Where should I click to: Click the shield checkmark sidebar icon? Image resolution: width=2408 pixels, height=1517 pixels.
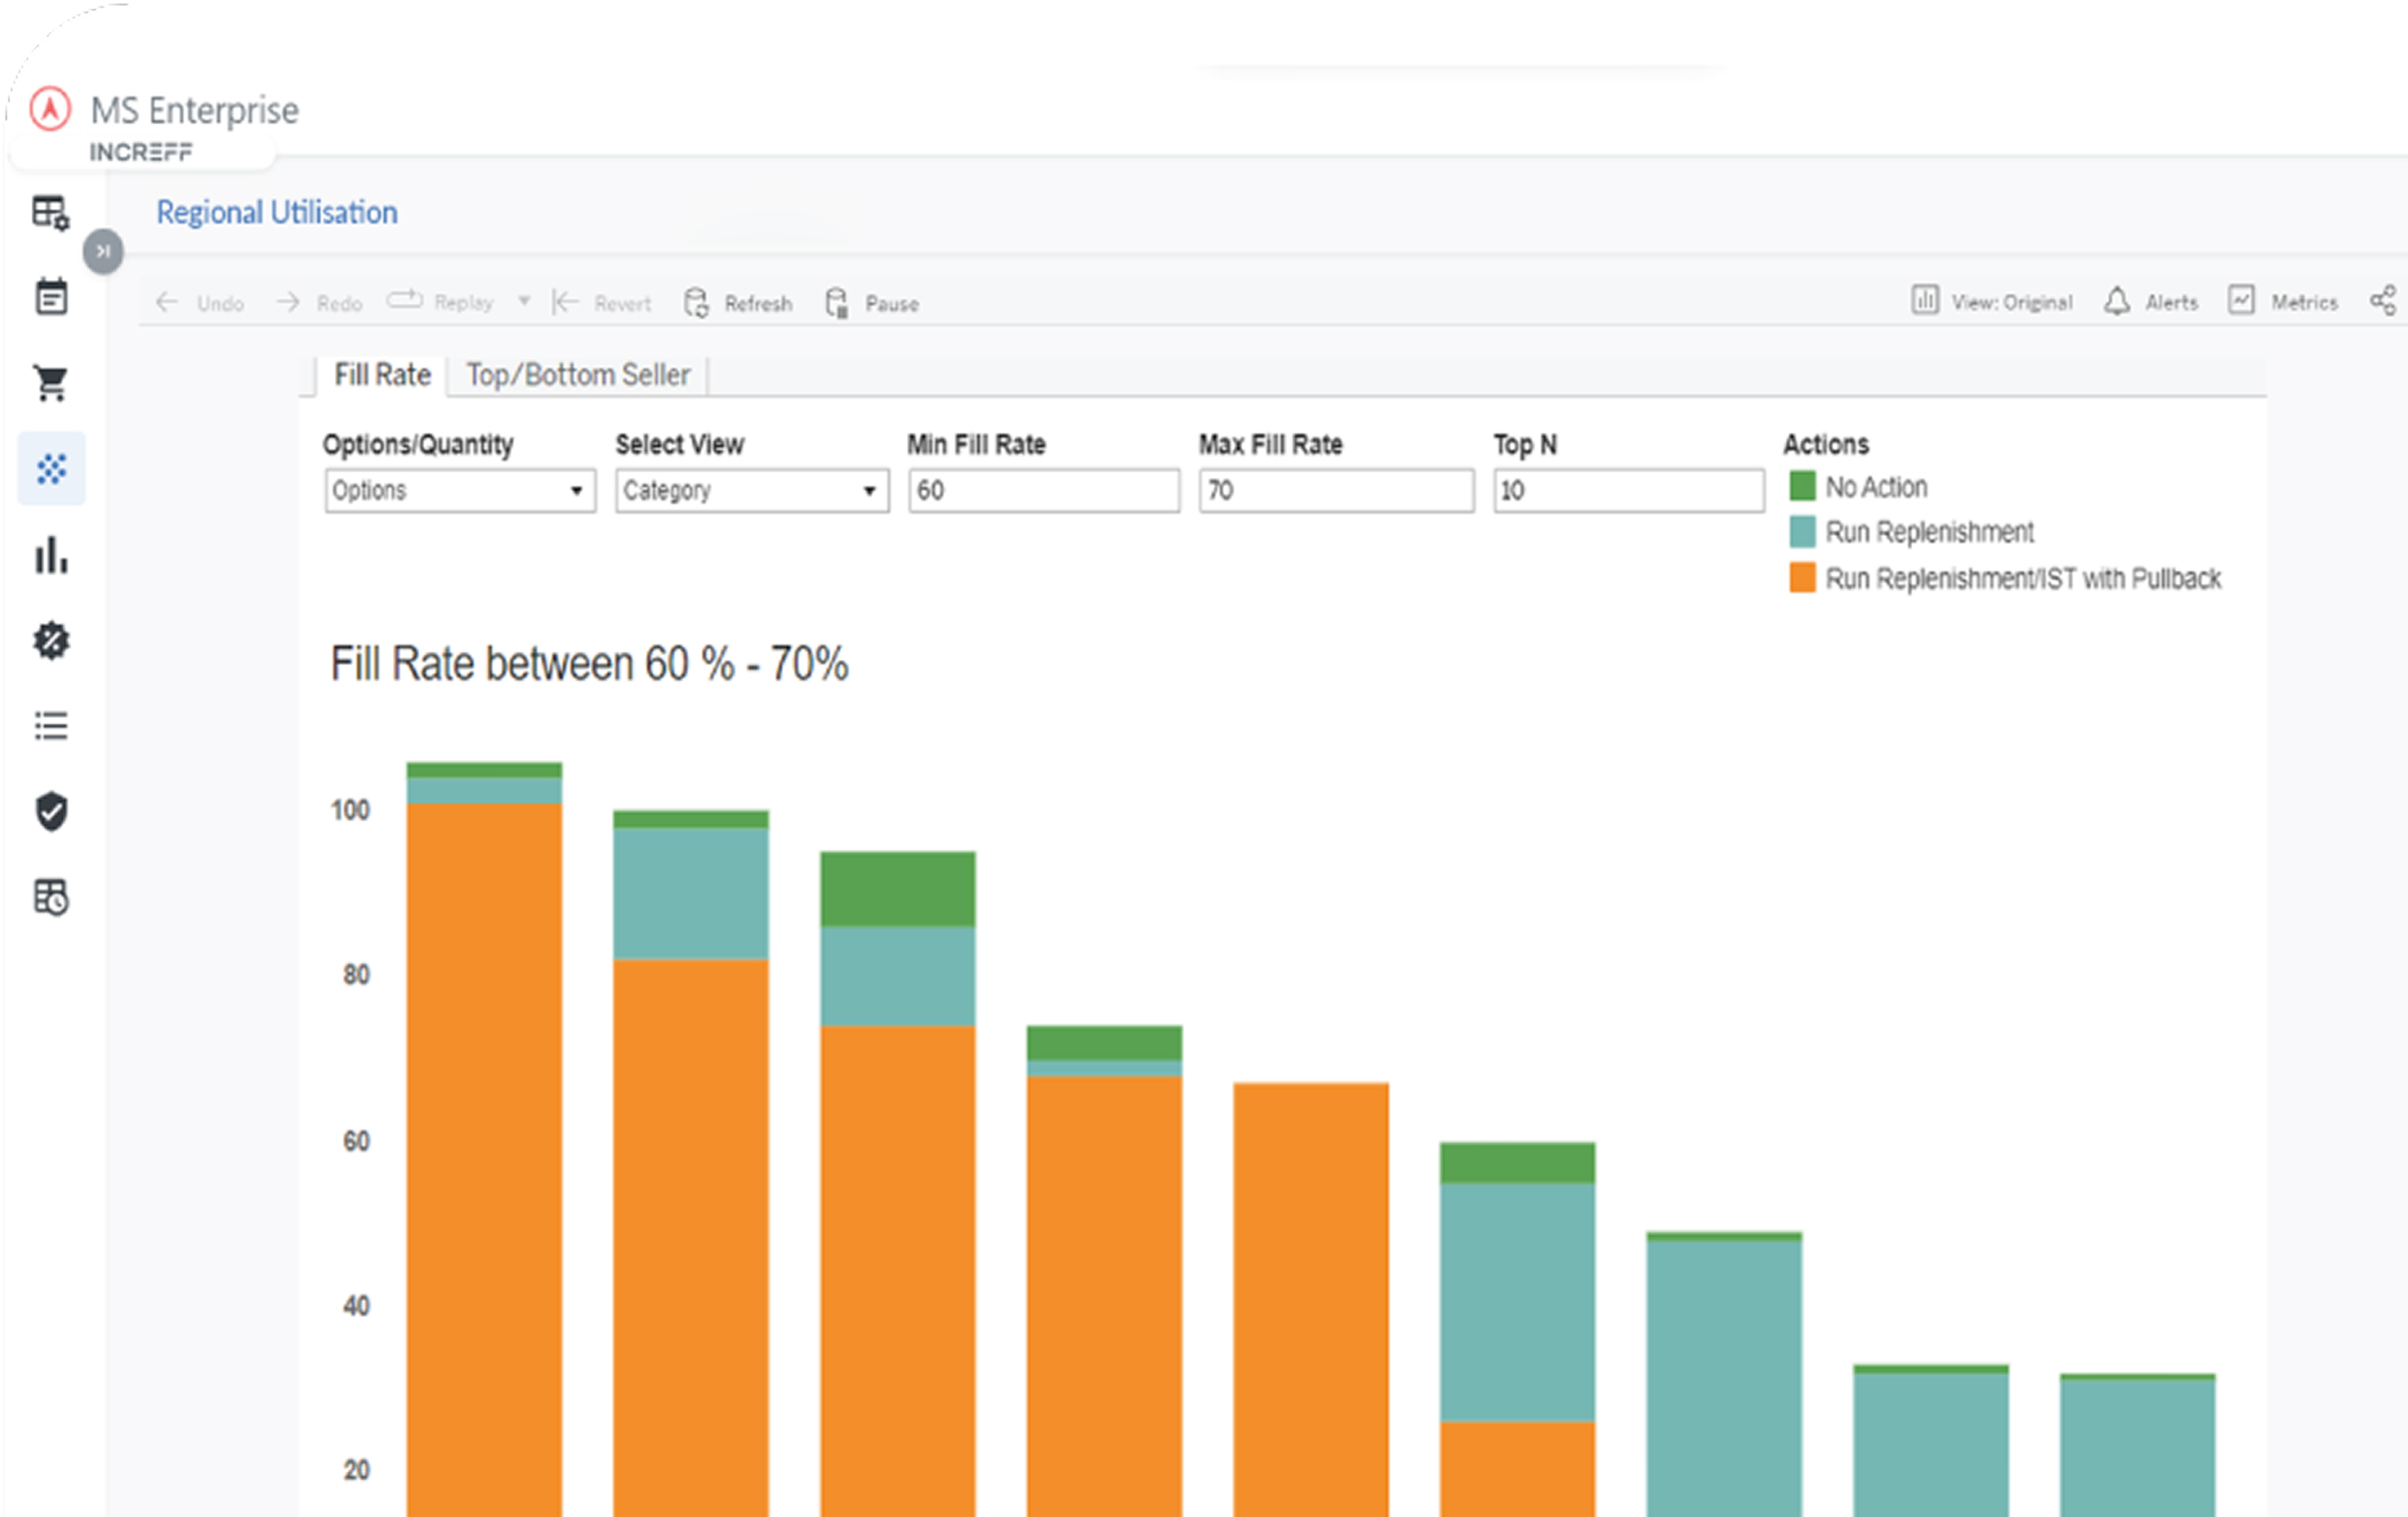pyautogui.click(x=51, y=811)
